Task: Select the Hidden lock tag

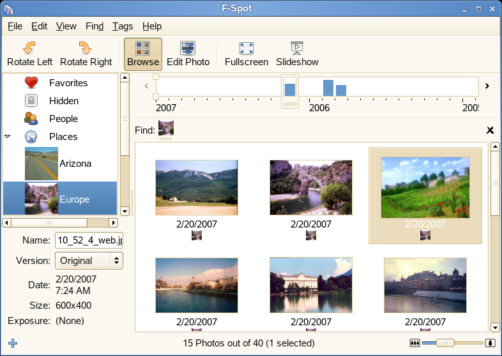Action: [31, 100]
